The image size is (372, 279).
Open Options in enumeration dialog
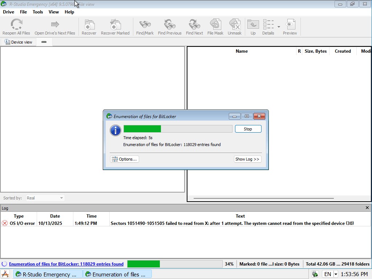(125, 159)
